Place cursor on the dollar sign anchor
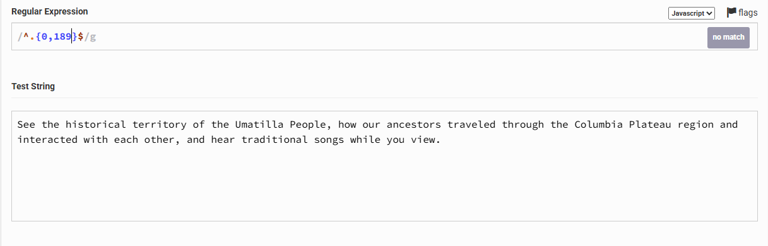This screenshot has width=768, height=246. 81,37
